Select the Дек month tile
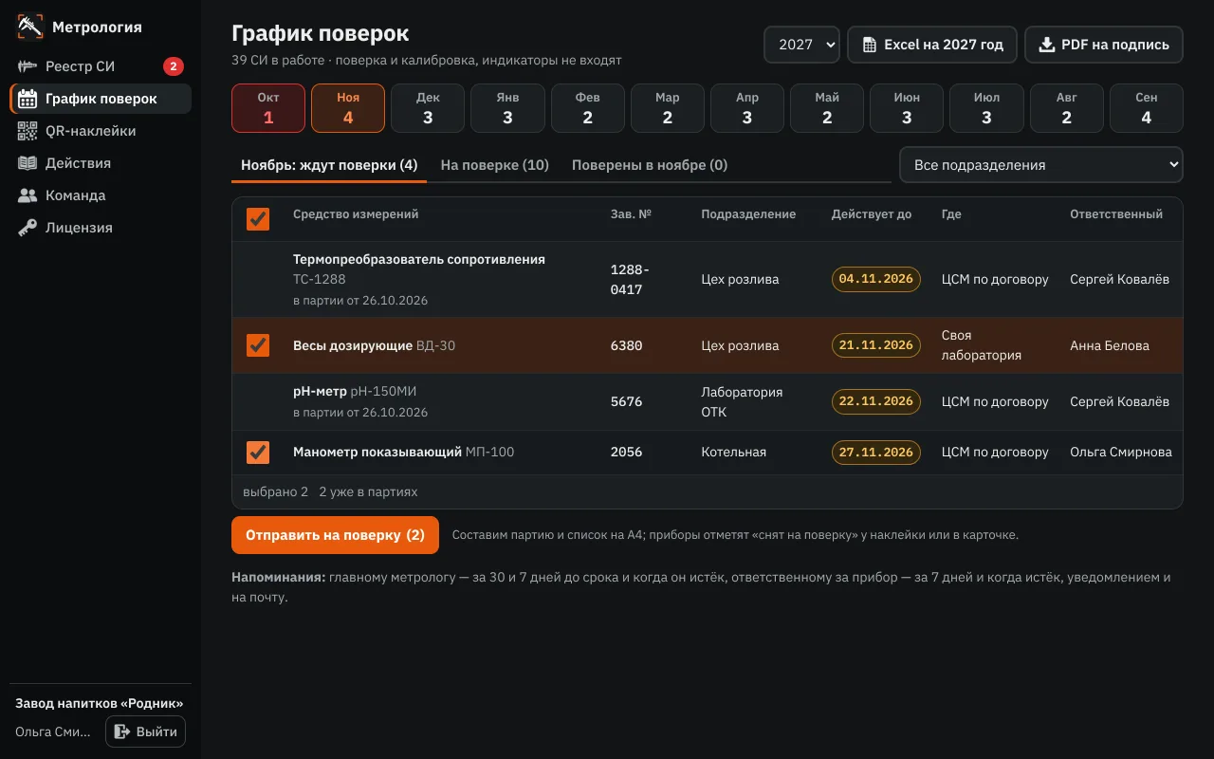The image size is (1214, 759). [x=428, y=108]
